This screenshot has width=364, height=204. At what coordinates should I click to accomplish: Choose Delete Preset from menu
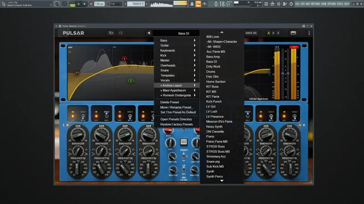coord(169,102)
